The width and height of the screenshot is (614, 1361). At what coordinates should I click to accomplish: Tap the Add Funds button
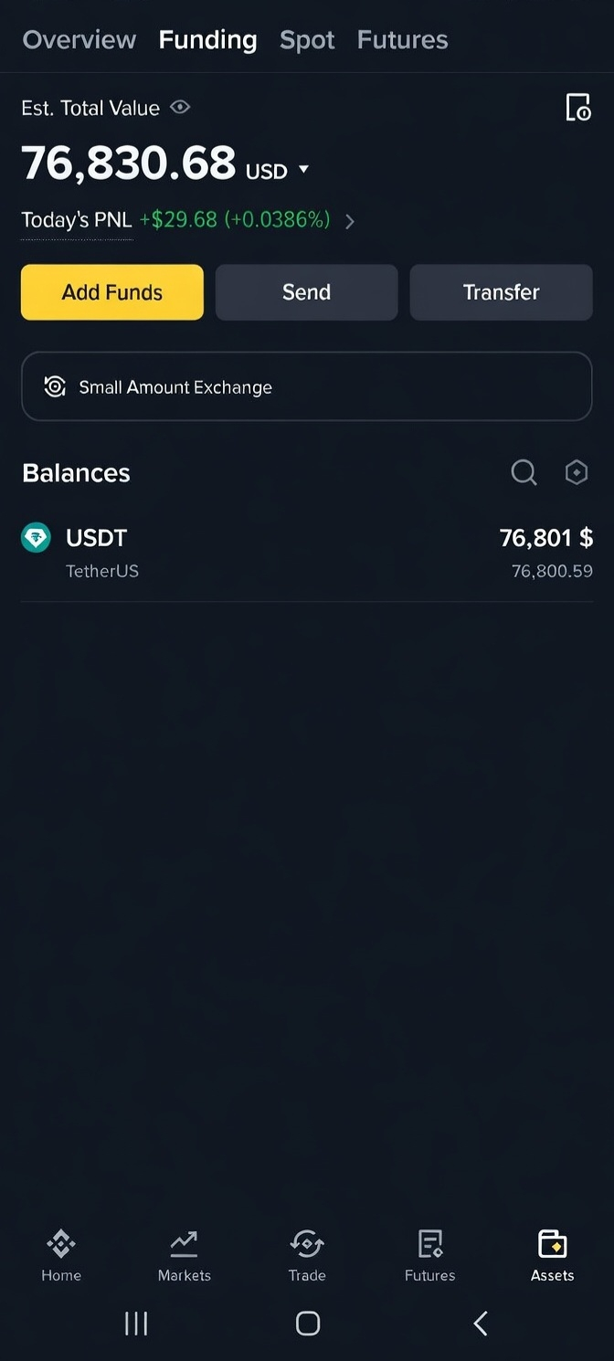pos(112,292)
